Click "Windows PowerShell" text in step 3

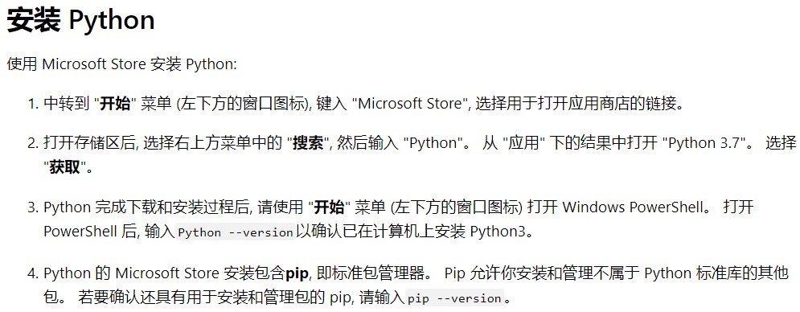point(633,207)
